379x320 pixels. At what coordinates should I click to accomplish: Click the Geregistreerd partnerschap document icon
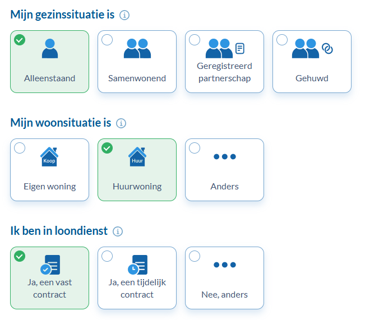coord(240,48)
